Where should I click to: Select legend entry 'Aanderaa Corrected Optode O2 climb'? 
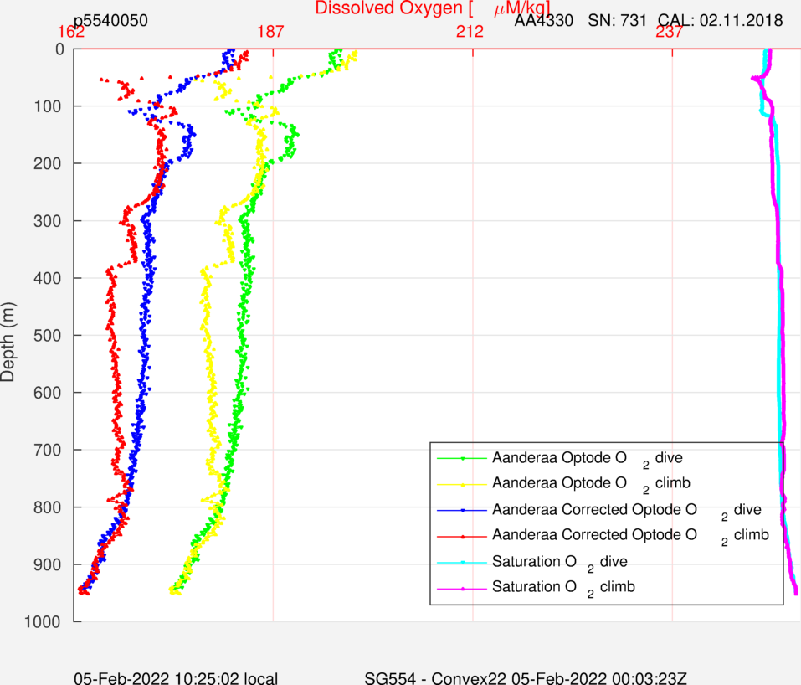click(x=630, y=536)
